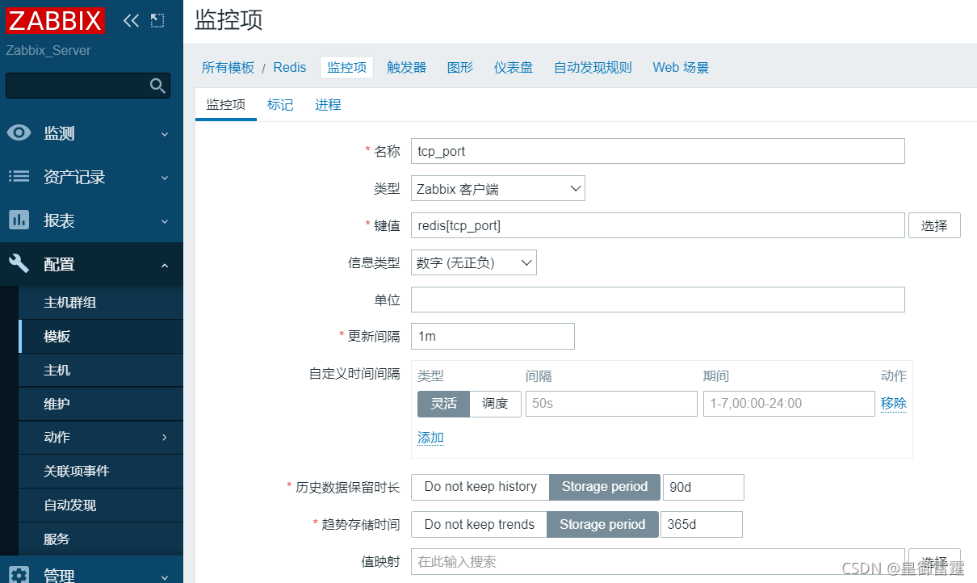Click the ZABBIX logo
This screenshot has height=583, width=977.
[x=54, y=20]
